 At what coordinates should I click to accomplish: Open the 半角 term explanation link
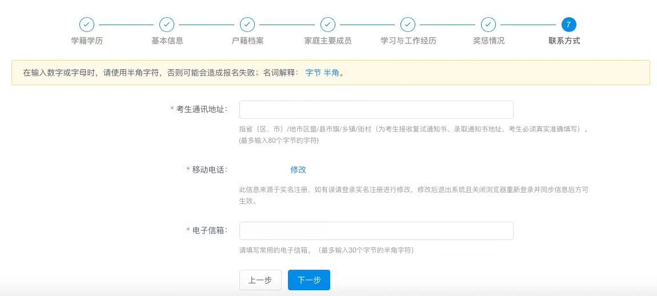(x=331, y=73)
